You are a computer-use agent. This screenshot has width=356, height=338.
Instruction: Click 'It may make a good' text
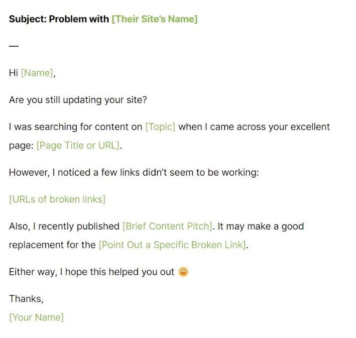tap(260, 226)
